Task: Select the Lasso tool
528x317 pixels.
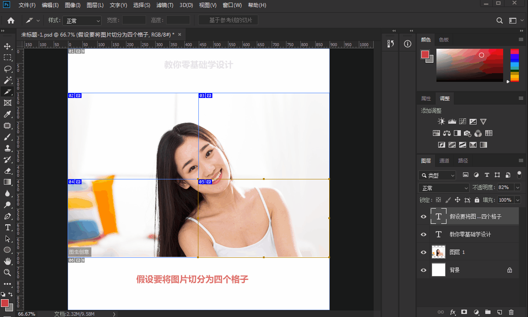Action: [7, 69]
